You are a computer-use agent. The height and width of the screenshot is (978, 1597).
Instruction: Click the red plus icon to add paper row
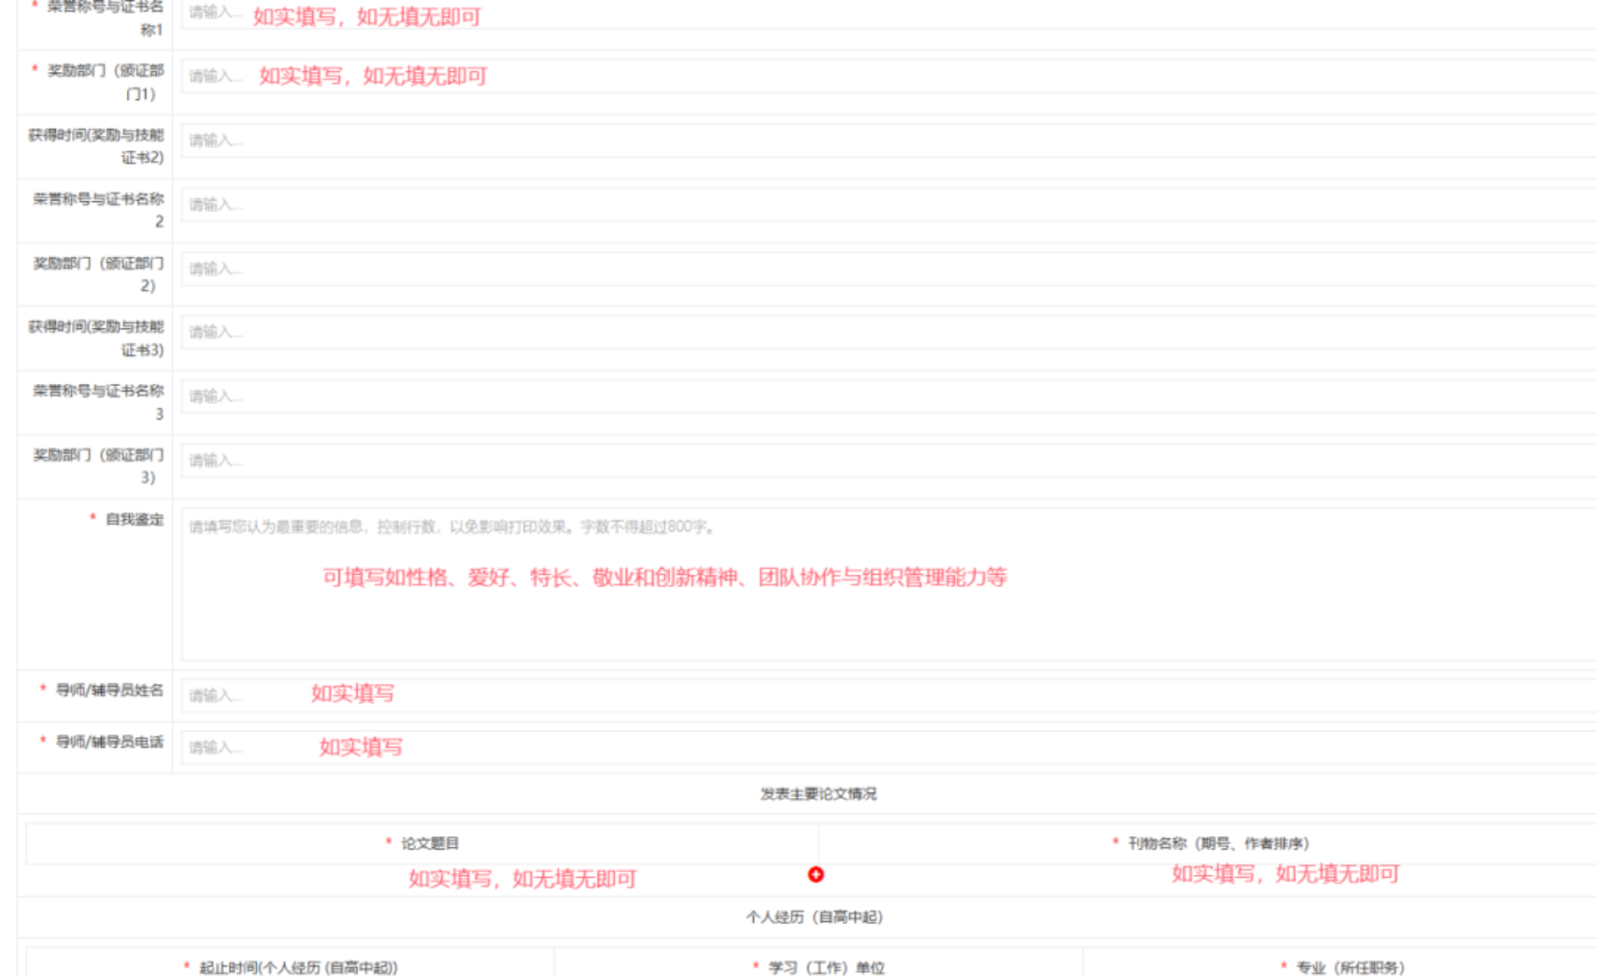(x=815, y=874)
